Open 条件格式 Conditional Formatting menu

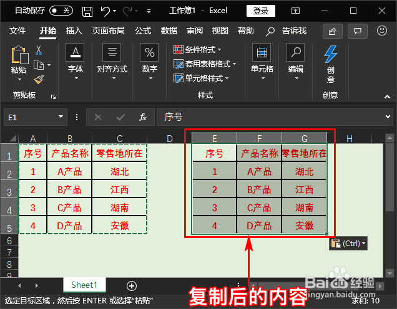click(x=197, y=49)
